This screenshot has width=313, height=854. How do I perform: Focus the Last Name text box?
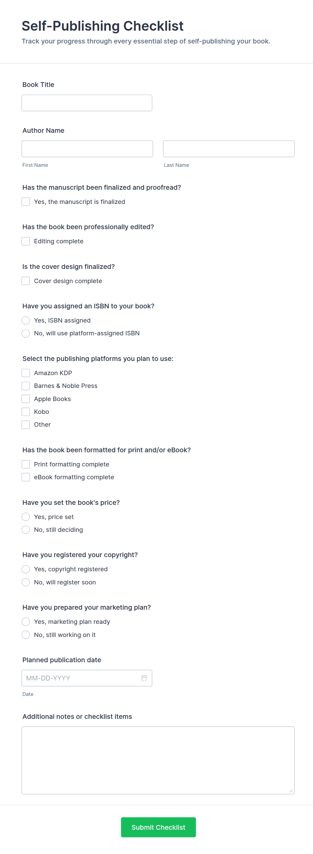[x=229, y=149]
